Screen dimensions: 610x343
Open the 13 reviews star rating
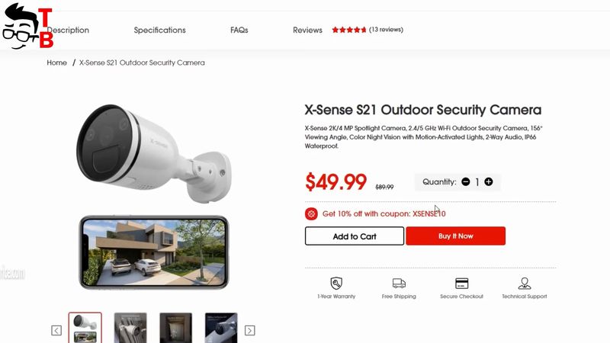[368, 30]
